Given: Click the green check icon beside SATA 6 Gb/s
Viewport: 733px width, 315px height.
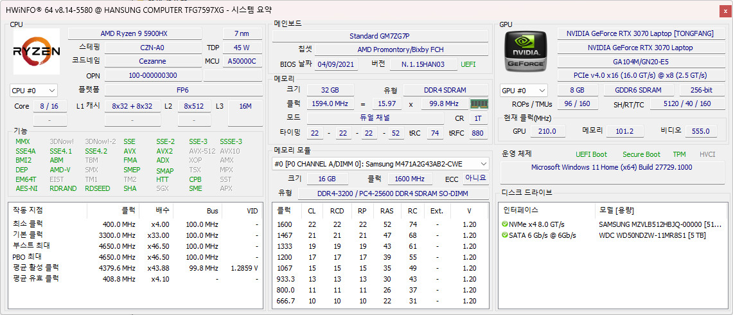Looking at the screenshot, I should (x=505, y=235).
